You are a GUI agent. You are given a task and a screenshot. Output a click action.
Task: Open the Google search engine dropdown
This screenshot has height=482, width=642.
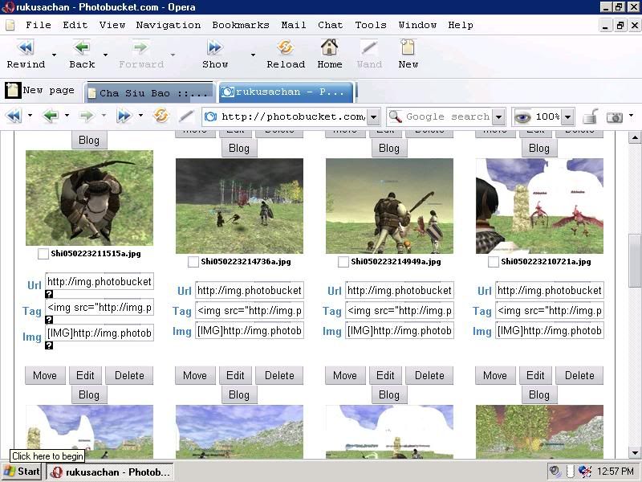[x=498, y=116]
